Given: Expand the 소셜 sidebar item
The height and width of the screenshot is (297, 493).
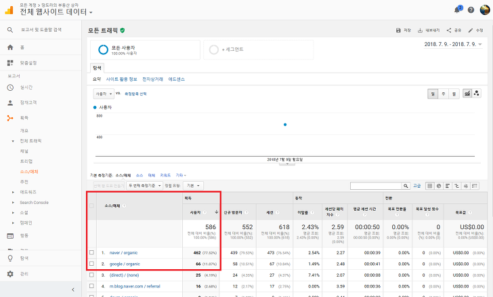Looking at the screenshot, I should (x=13, y=213).
